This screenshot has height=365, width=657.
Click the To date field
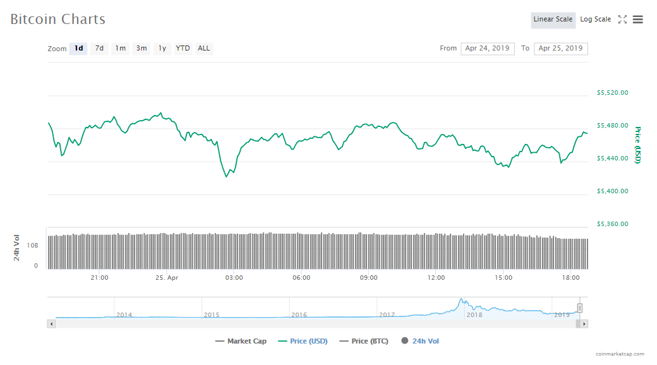(560, 49)
